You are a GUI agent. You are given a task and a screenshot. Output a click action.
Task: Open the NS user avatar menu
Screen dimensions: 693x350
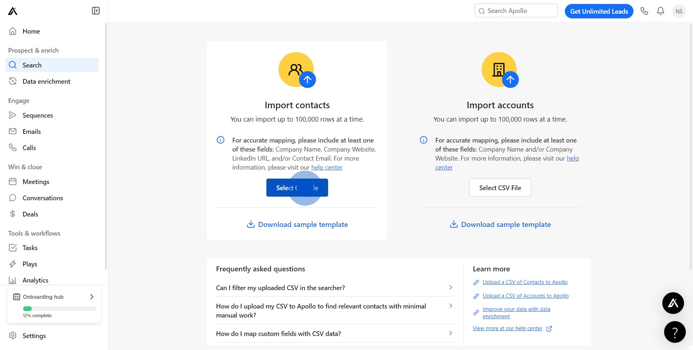click(x=679, y=11)
